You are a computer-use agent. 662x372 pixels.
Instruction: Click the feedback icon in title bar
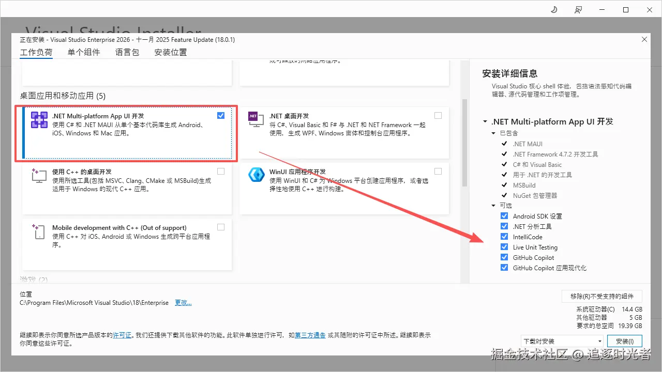coord(578,10)
